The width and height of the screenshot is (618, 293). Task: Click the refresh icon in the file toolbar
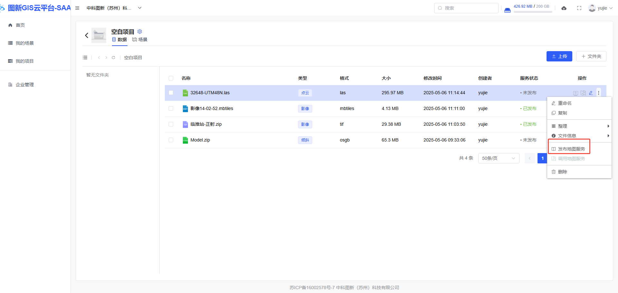coord(113,58)
